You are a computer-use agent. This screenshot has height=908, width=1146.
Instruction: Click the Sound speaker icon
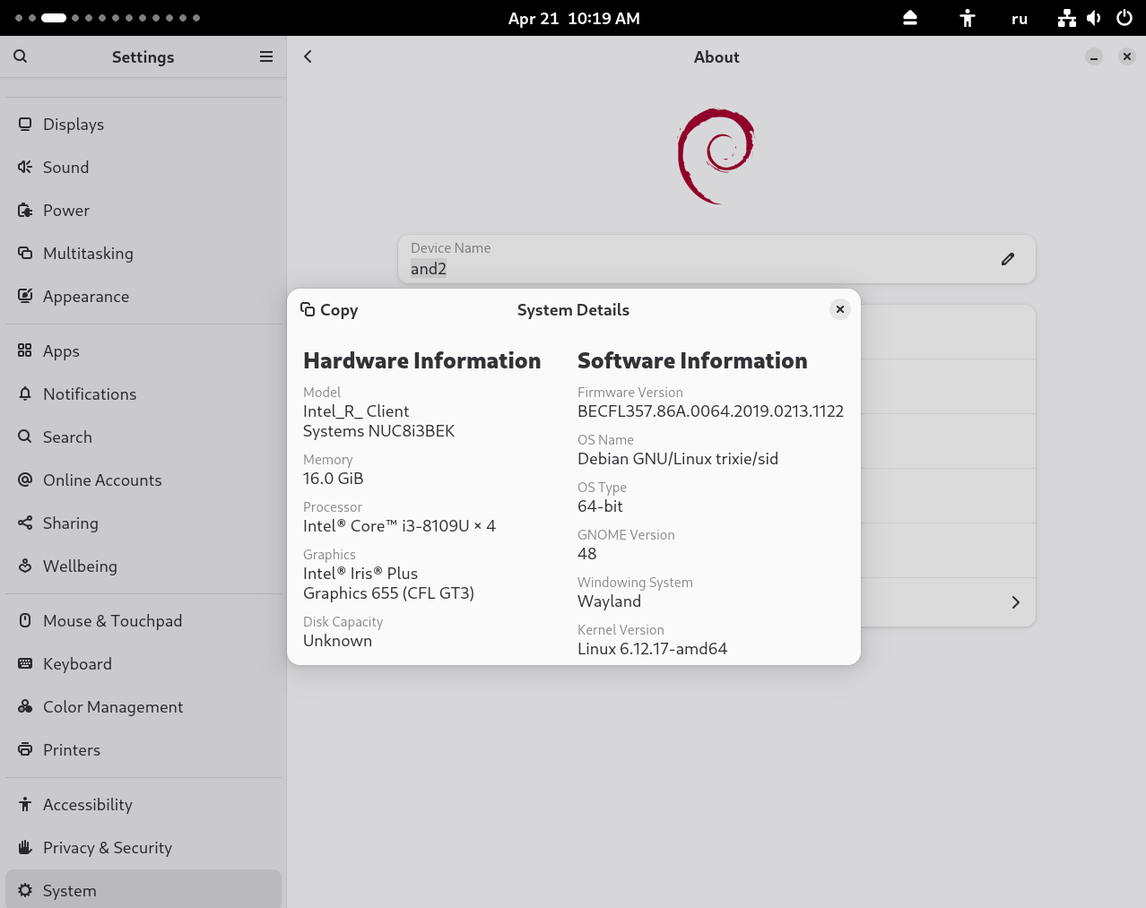25,167
